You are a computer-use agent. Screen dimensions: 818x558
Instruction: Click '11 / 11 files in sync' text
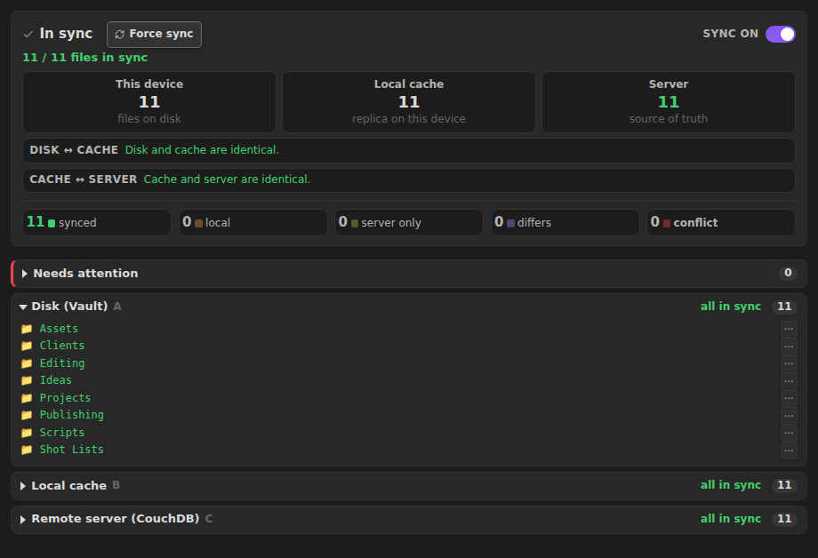coord(85,58)
